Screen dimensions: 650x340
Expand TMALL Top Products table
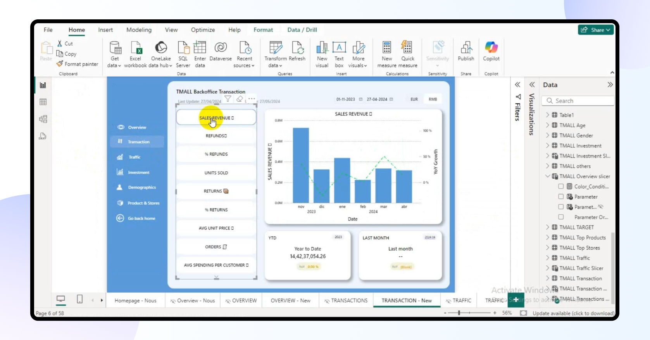coord(547,237)
